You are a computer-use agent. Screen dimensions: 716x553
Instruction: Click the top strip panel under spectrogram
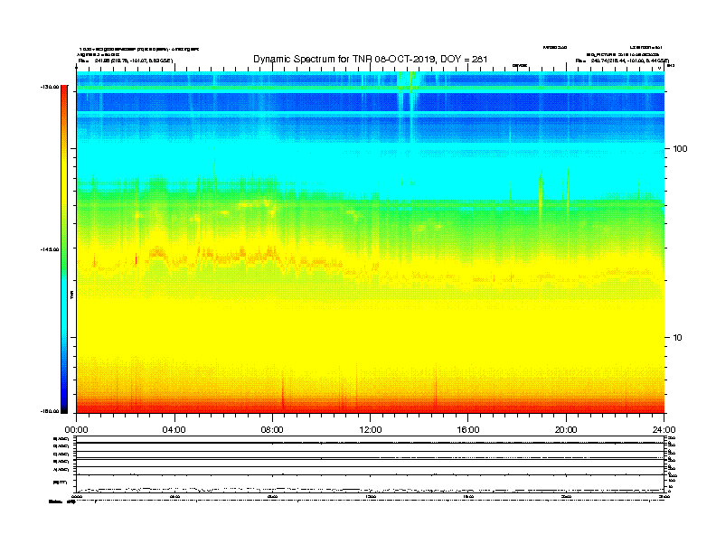click(x=371, y=439)
